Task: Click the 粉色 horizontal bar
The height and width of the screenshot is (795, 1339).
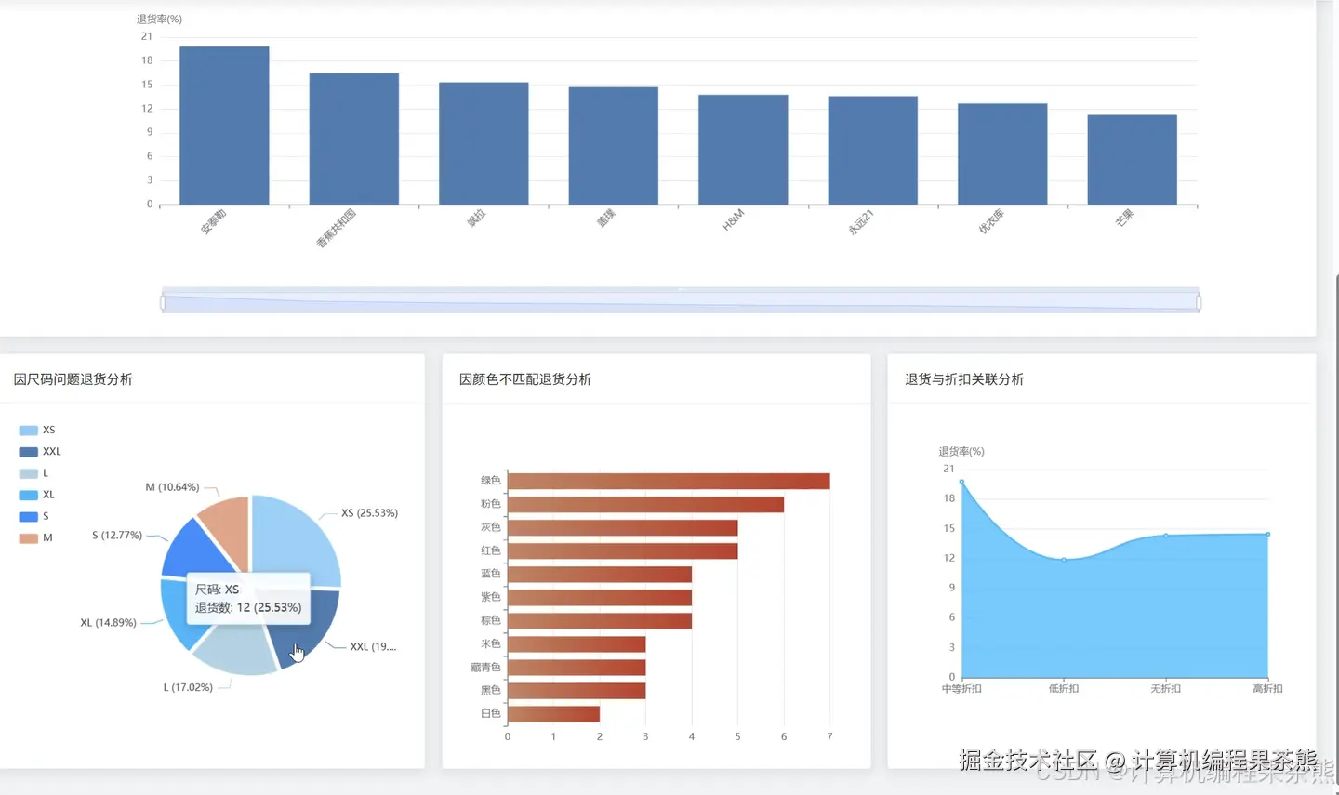Action: point(645,504)
